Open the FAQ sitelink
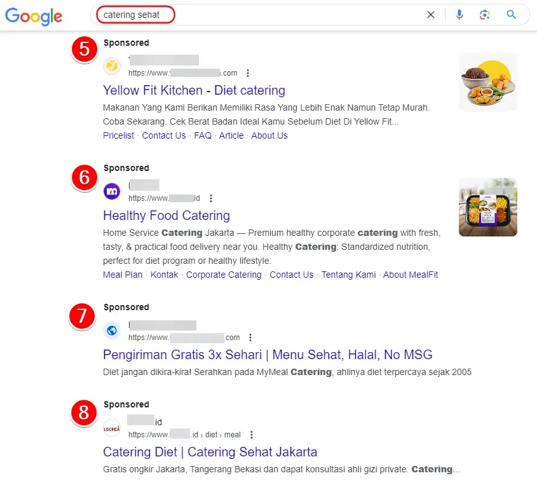This screenshot has height=485, width=537. click(203, 135)
